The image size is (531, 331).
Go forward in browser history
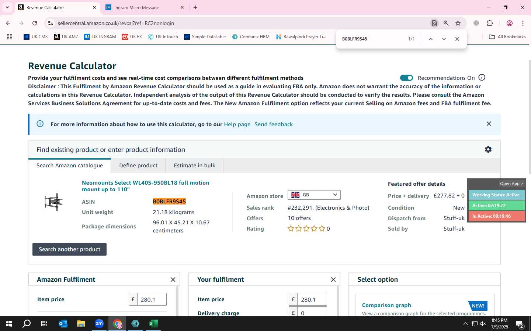pyautogui.click(x=21, y=23)
